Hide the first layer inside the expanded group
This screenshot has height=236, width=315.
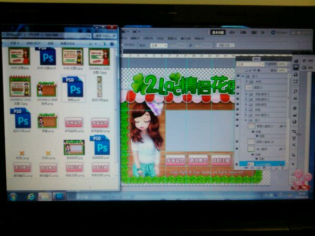[237, 126]
